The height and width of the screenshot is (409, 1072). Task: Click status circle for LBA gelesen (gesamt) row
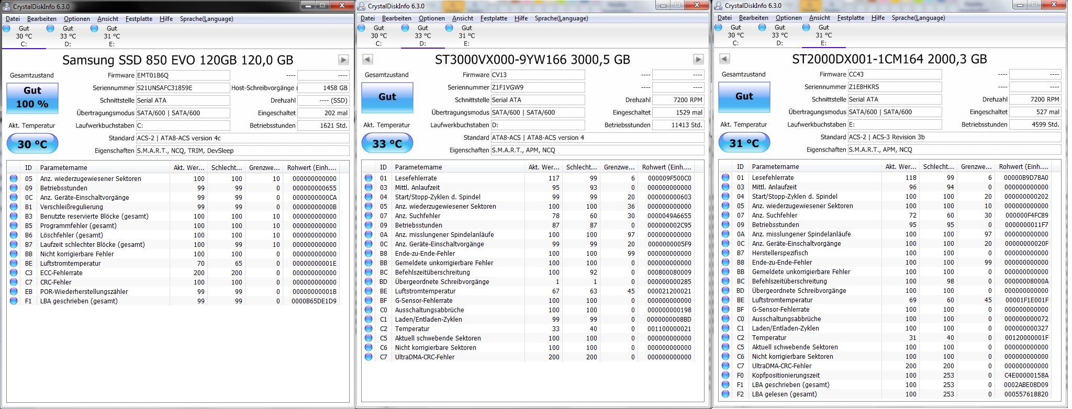click(725, 394)
